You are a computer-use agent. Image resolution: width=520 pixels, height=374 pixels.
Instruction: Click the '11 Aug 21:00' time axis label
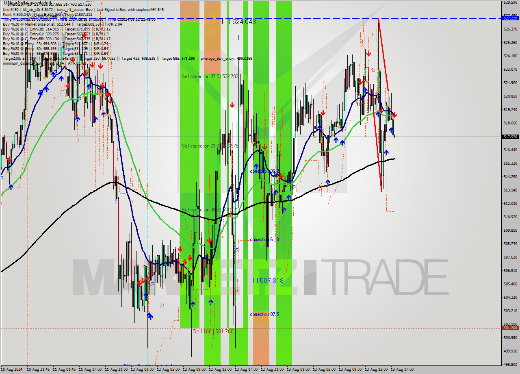(x=116, y=370)
